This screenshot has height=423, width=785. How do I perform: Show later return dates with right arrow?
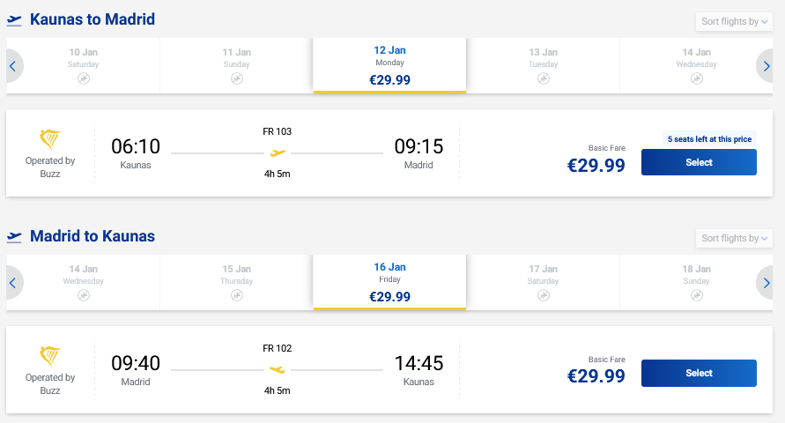coord(766,283)
